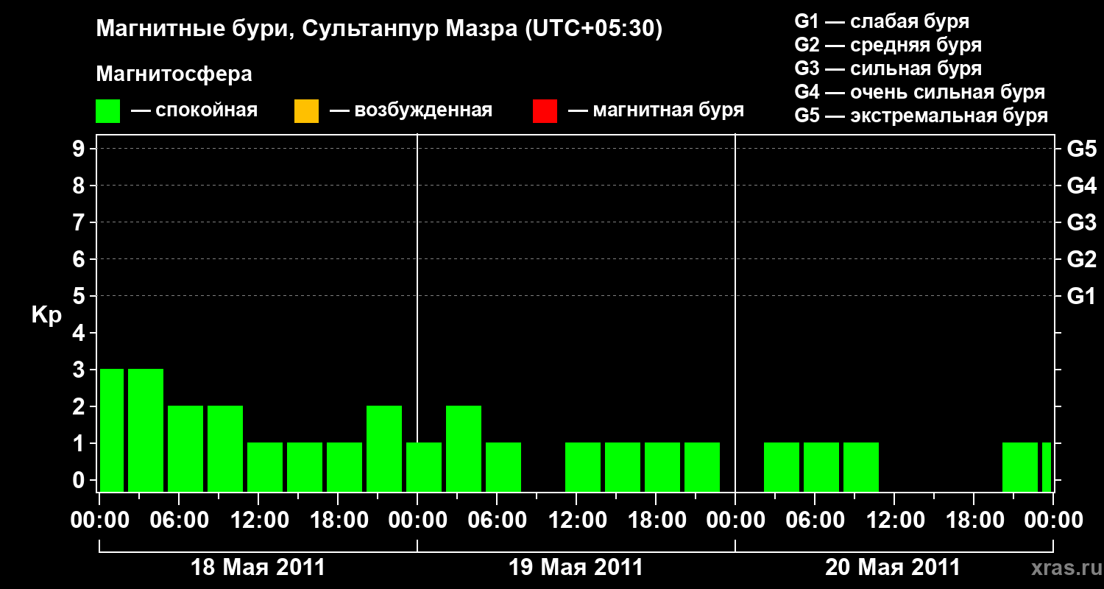Click the '20 Мая 2011' date label

click(x=893, y=568)
